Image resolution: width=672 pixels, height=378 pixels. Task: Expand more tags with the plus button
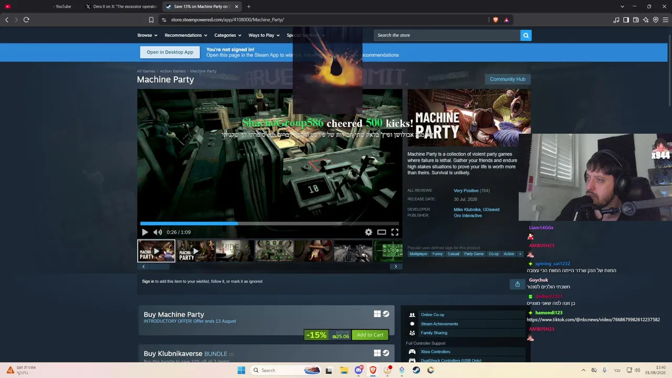tap(520, 254)
